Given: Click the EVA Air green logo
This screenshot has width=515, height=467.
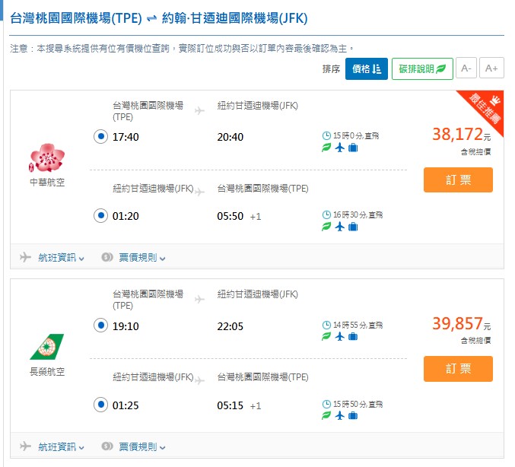Looking at the screenshot, I should (x=46, y=347).
